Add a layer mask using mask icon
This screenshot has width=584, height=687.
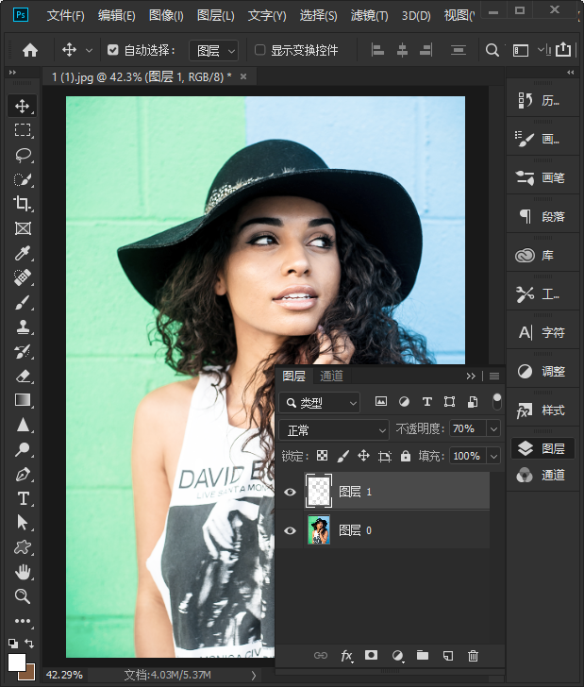pyautogui.click(x=372, y=655)
